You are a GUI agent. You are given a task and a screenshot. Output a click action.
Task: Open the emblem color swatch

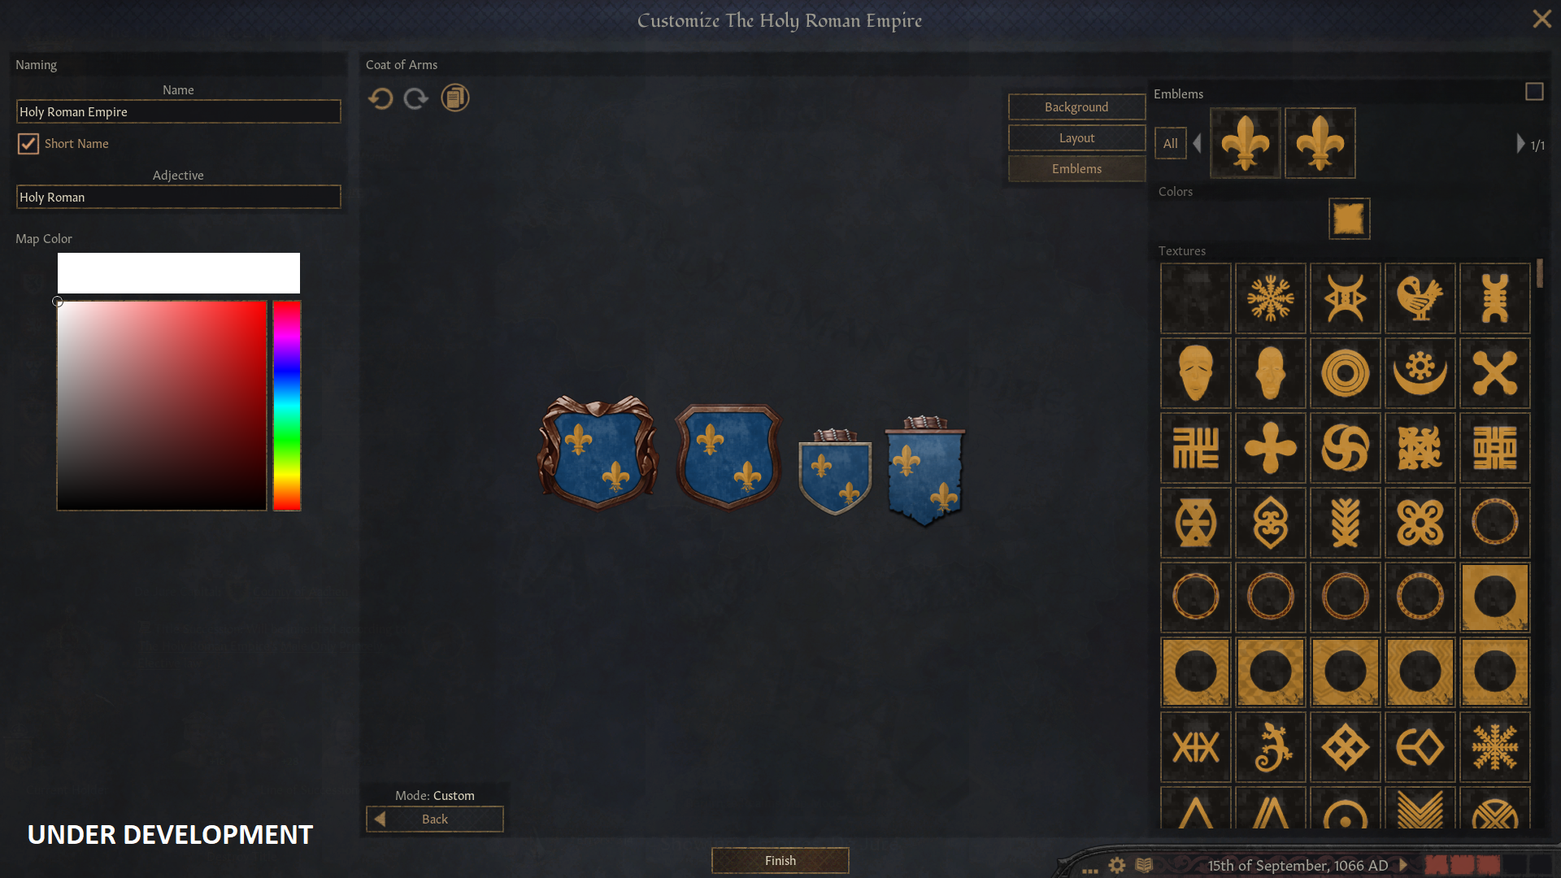1349,219
